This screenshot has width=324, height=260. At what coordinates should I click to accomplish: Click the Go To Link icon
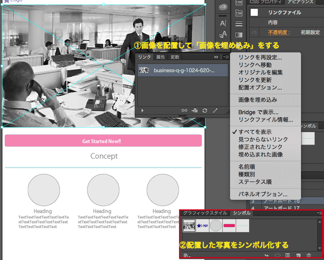[194, 111]
